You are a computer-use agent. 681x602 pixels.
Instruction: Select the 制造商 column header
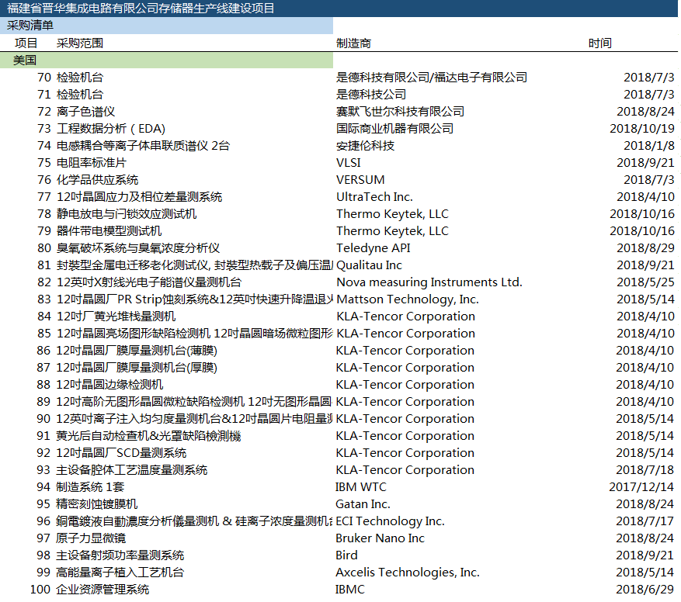[x=353, y=43]
